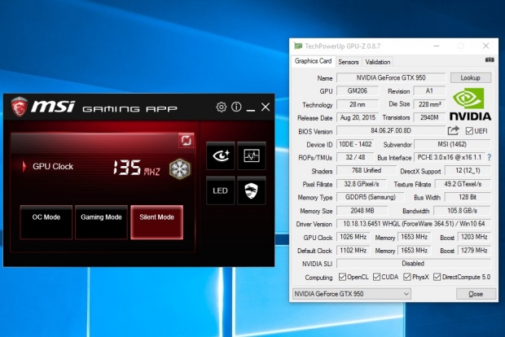Image resolution: width=505 pixels, height=337 pixels.
Task: Click the Bus Interface question mark
Action: click(x=490, y=157)
